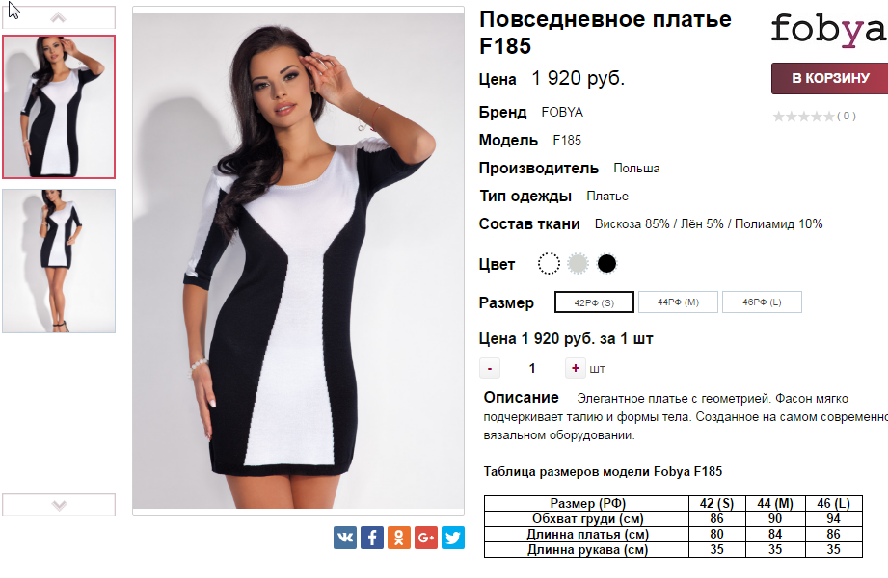The height and width of the screenshot is (578, 888).
Task: Click the quantity field showing 1
Action: tap(532, 368)
